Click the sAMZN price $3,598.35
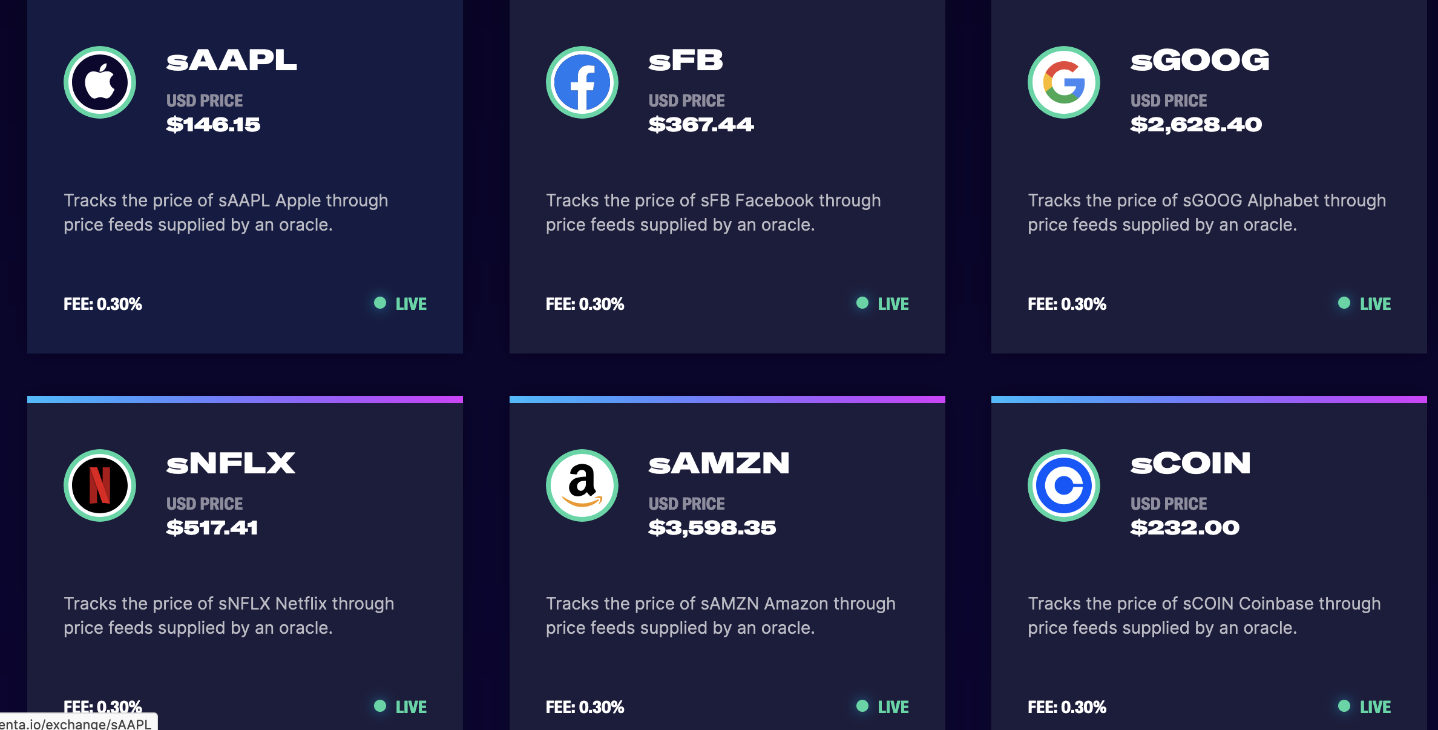1438x730 pixels. point(712,528)
